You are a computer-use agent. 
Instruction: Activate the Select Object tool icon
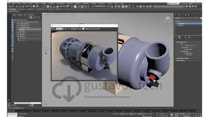(34, 6)
